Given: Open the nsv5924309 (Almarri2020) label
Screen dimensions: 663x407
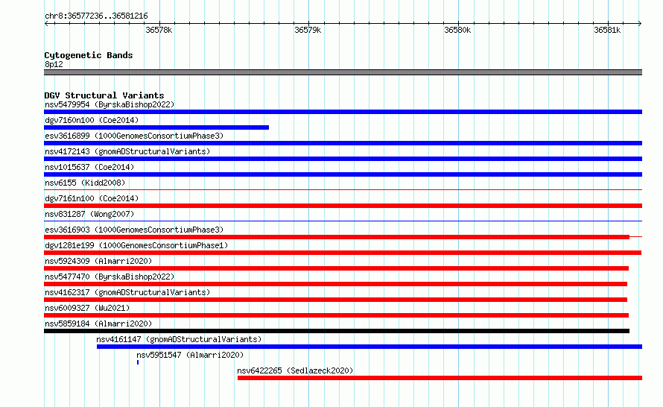Looking at the screenshot, I should [x=98, y=261].
